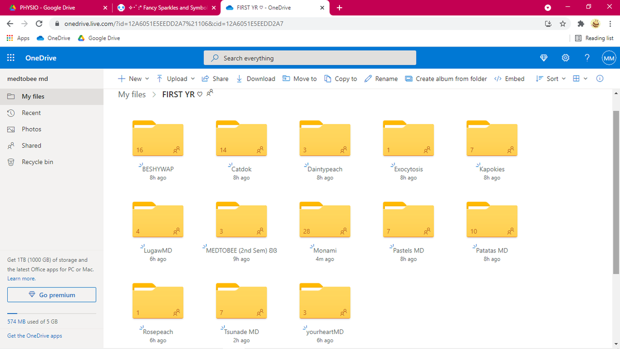Navigate to My files breadcrumb
This screenshot has width=620, height=349.
132,94
